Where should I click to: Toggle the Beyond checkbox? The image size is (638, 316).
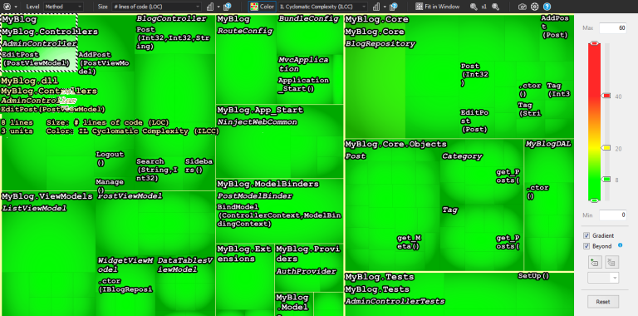pos(586,246)
